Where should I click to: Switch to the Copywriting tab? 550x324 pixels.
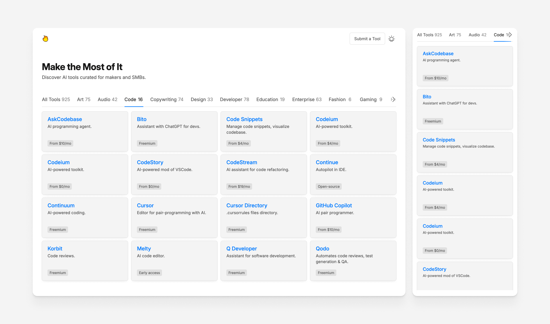coord(167,99)
